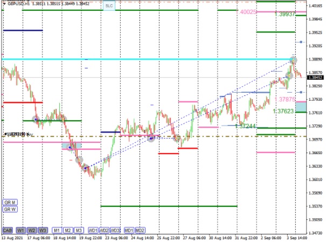Open the GBPUSD chart symbol dropdown arrow
326x242 pixels.
[x=3, y=3]
